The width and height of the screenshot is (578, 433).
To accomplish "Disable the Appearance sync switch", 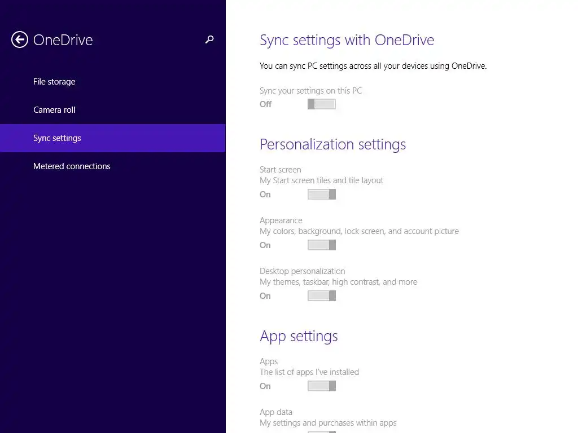I will point(322,245).
